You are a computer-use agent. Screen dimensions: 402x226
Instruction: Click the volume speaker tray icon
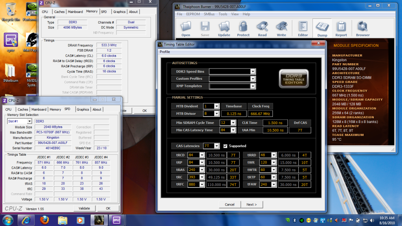pyautogui.click(x=372, y=220)
